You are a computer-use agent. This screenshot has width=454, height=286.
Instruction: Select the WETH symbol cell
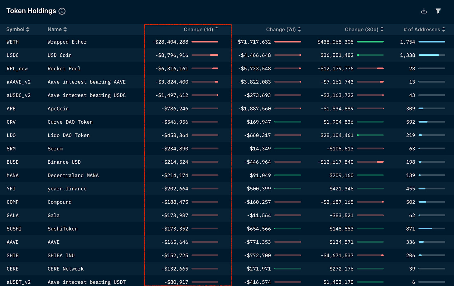tap(13, 42)
